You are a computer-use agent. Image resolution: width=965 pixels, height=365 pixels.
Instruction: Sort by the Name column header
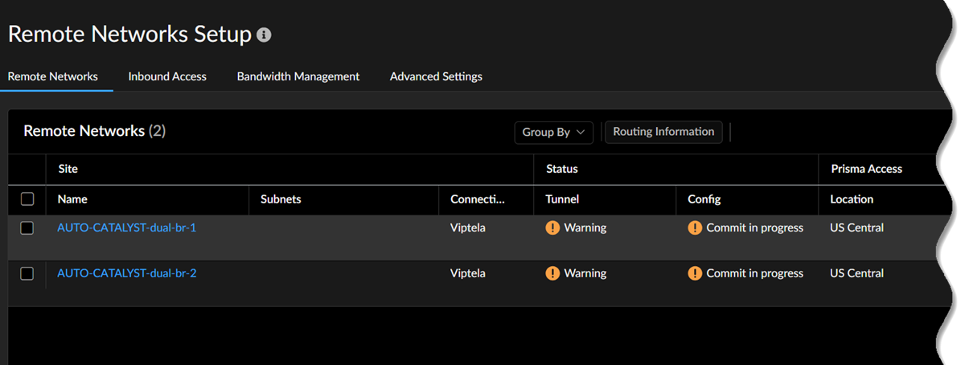pyautogui.click(x=72, y=199)
